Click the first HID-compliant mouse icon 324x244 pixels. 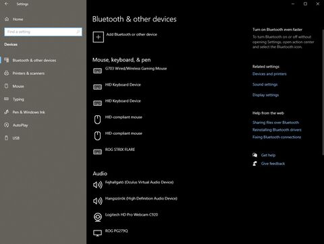pos(97,119)
